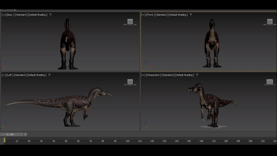Open [Default Shading] menu in Left viewport
Screen dimensions: 277x156
pos(37,75)
